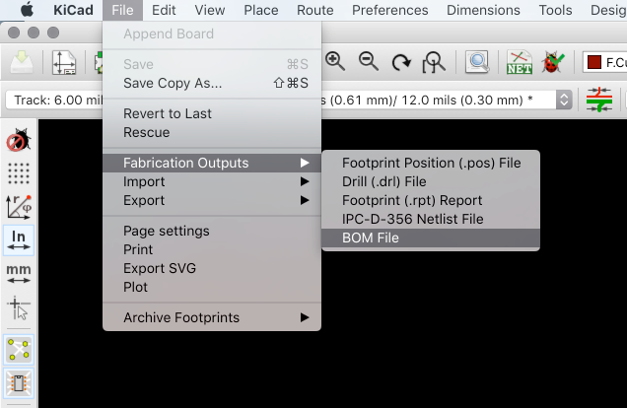Open the Route menu

[315, 10]
